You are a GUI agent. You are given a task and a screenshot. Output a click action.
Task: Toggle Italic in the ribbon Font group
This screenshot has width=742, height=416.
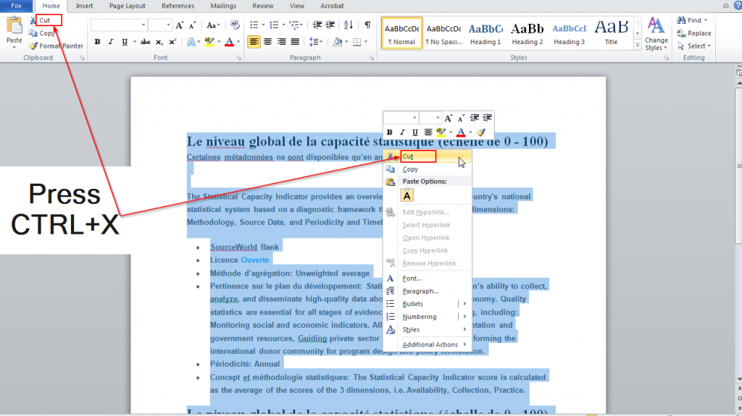point(111,42)
